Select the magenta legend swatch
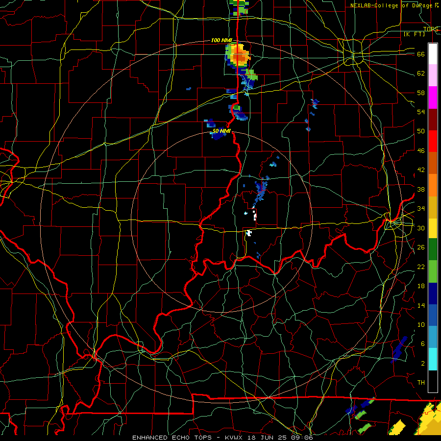The height and width of the screenshot is (441, 441). (x=433, y=98)
